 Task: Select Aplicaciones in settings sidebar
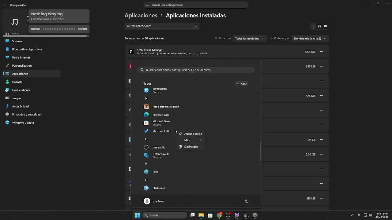(32, 74)
